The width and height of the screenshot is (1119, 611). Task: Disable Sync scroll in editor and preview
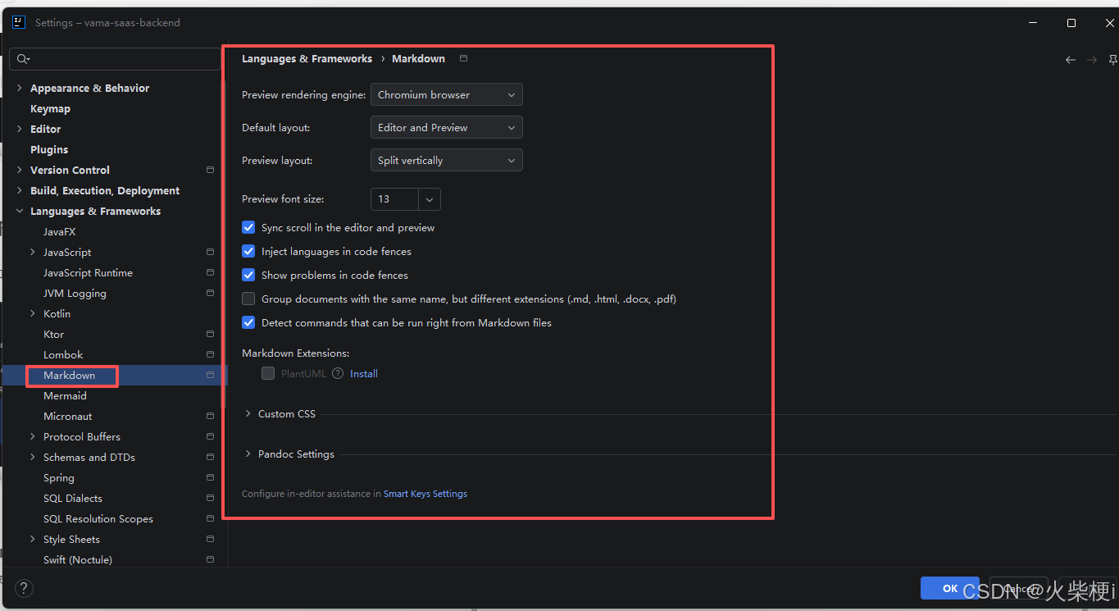248,227
